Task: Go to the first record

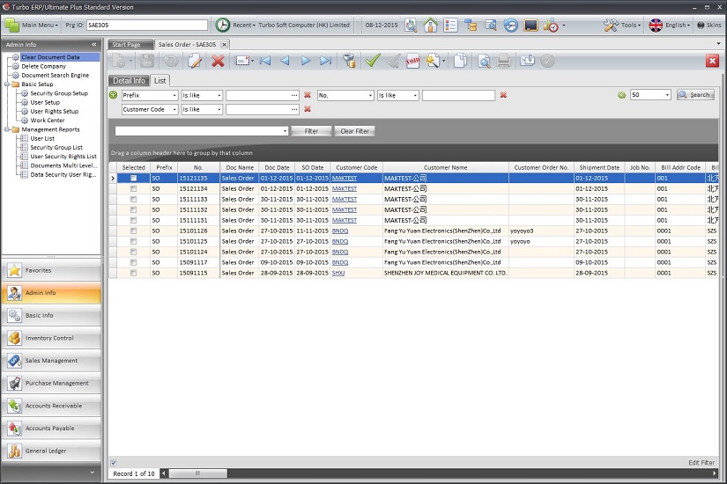Action: click(x=265, y=61)
